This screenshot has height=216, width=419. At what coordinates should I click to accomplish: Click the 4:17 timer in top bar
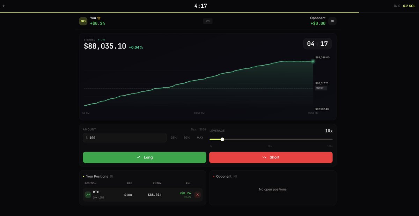200,6
